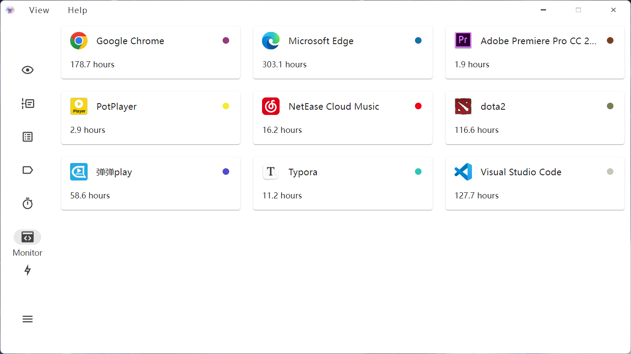
Task: Open the View menu
Action: pos(39,10)
